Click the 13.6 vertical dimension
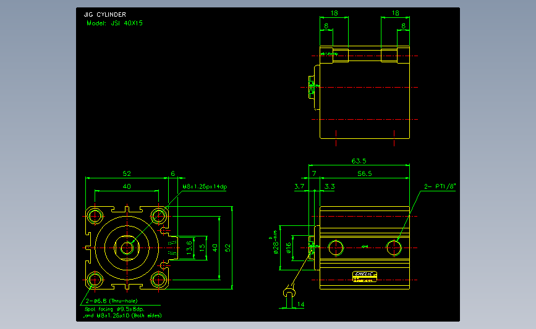536x329 pixels. [189, 248]
